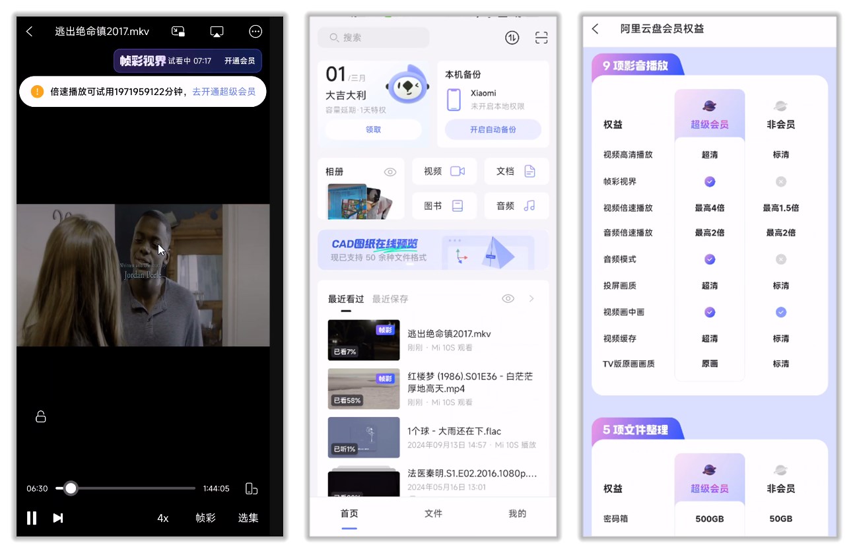Click 音频模式 checkmark under 超级会员
The width and height of the screenshot is (853, 553).
(710, 259)
